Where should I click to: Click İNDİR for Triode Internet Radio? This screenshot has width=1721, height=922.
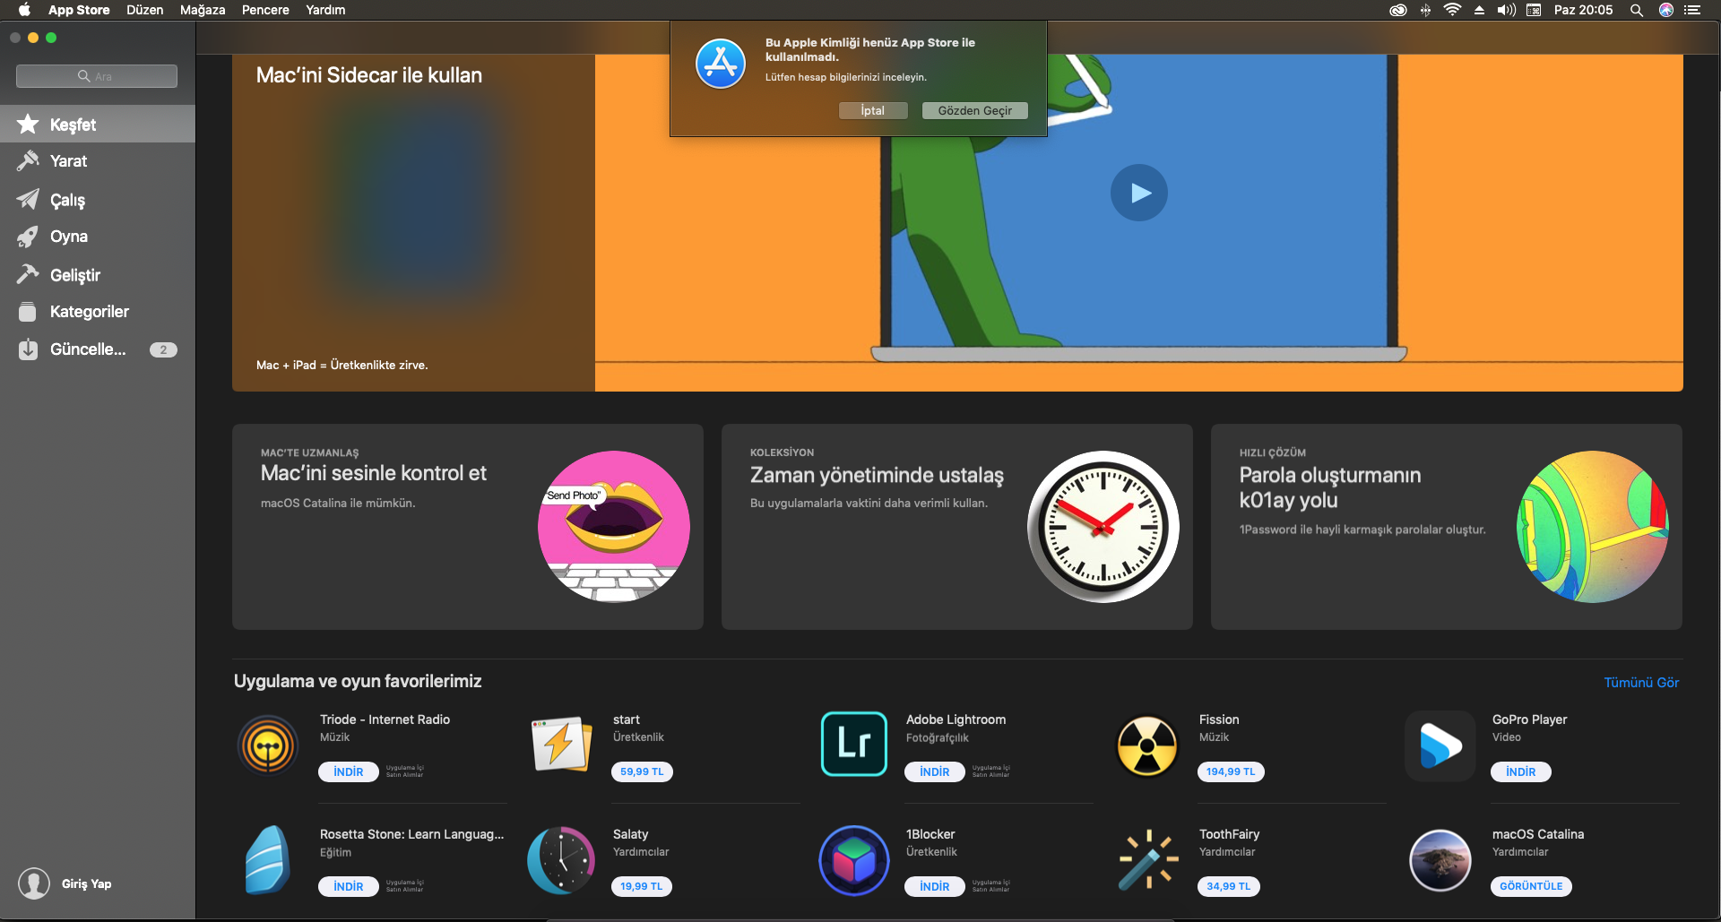click(349, 771)
